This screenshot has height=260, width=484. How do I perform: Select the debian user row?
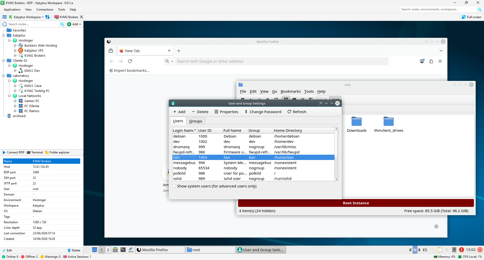[x=253, y=136]
